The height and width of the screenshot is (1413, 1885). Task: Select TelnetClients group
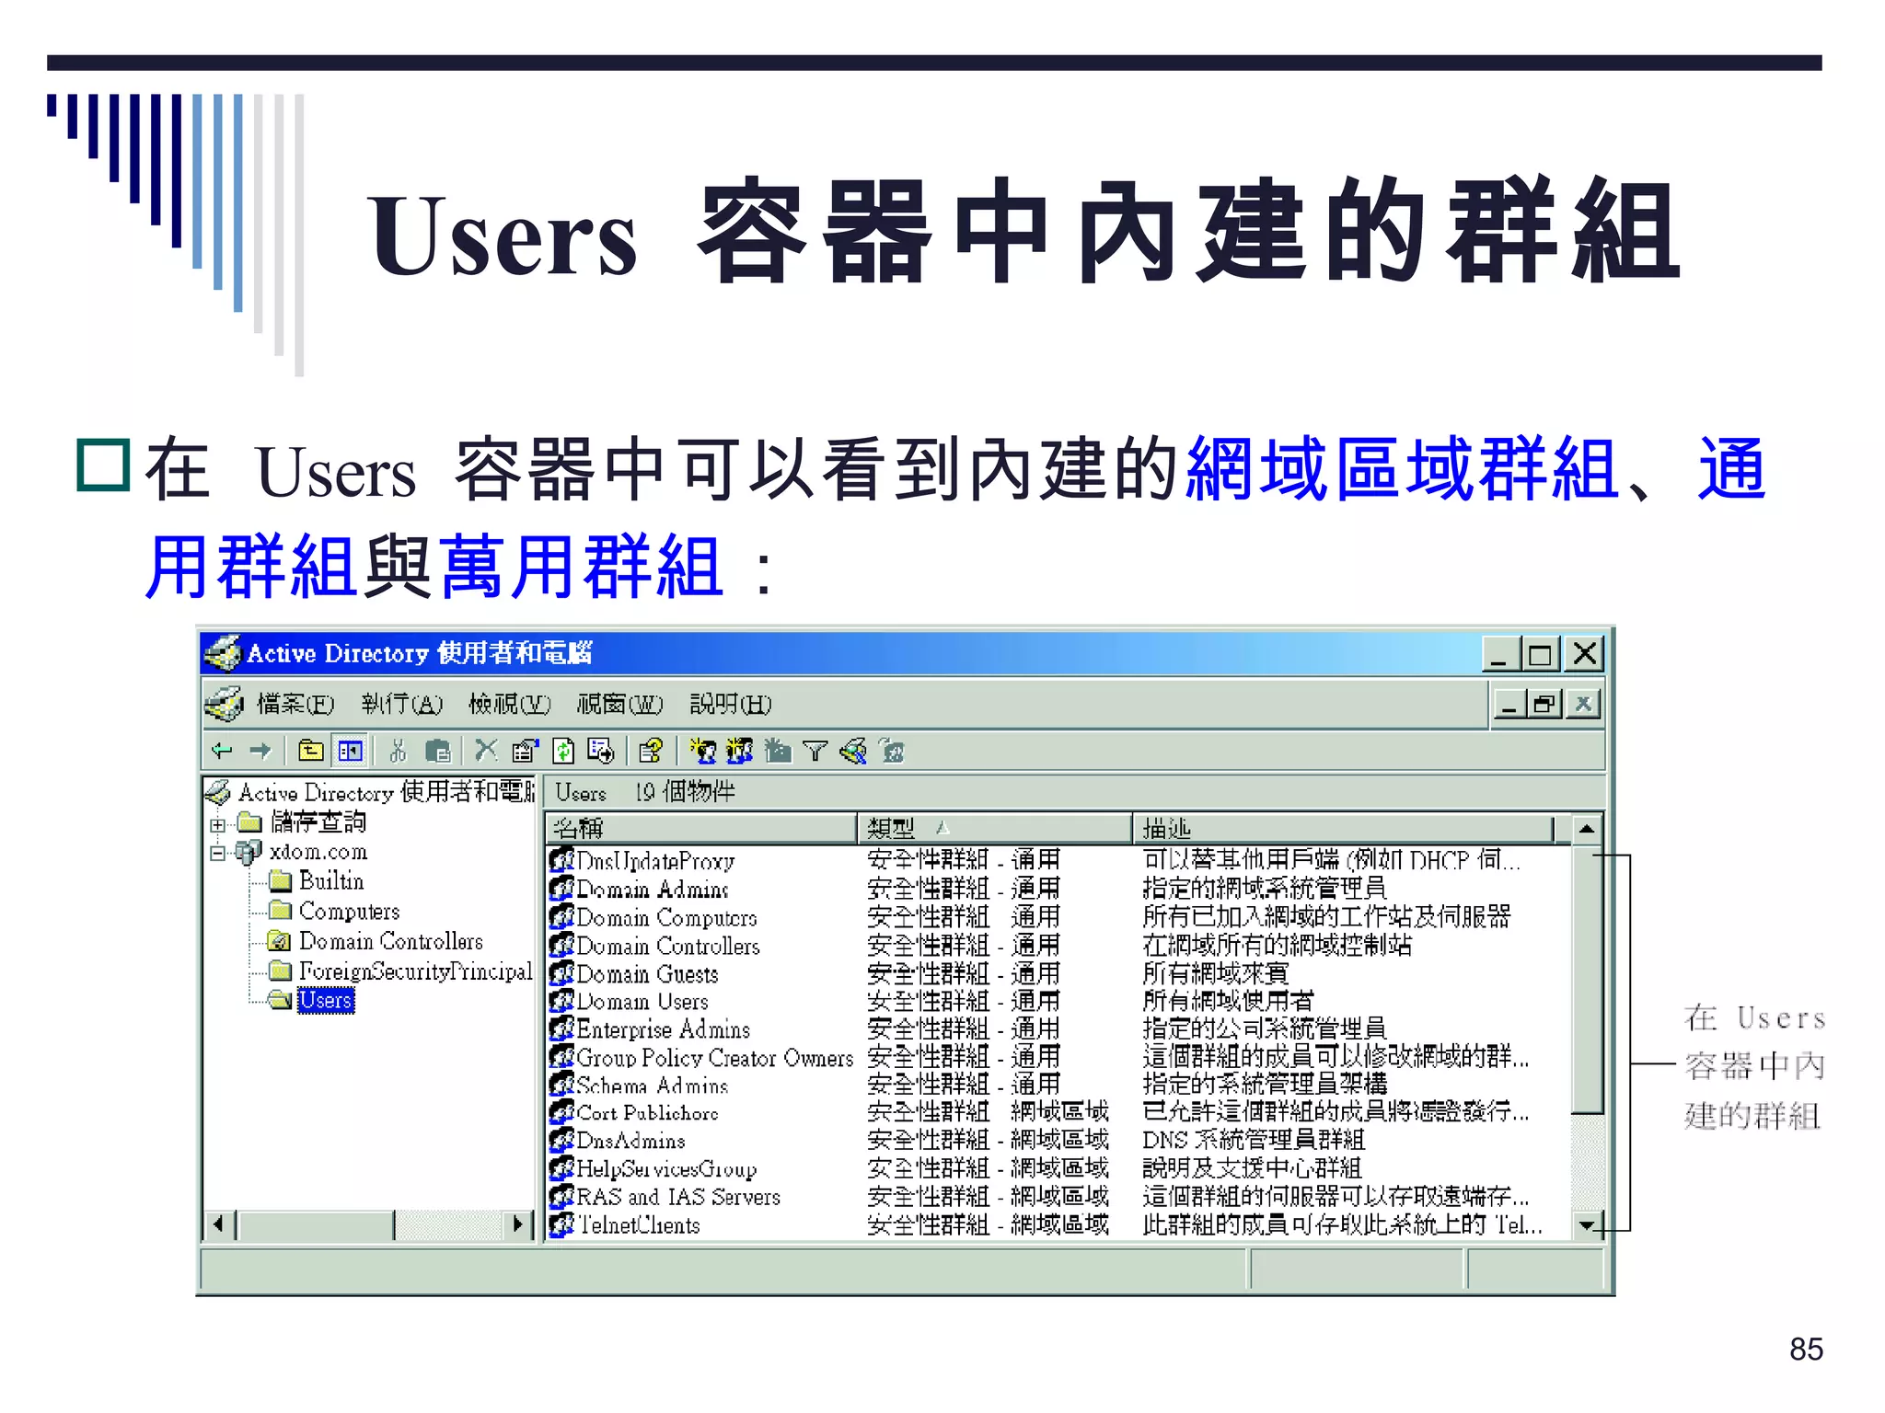tap(626, 1225)
